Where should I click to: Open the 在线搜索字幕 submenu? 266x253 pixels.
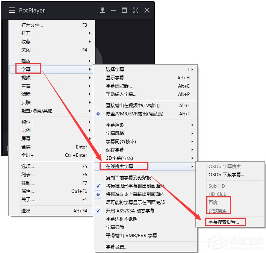pyautogui.click(x=145, y=167)
